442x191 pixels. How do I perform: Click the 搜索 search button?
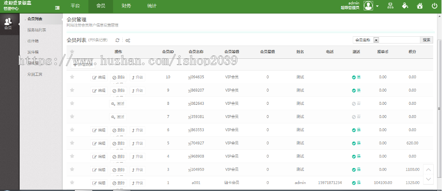pyautogui.click(x=426, y=40)
